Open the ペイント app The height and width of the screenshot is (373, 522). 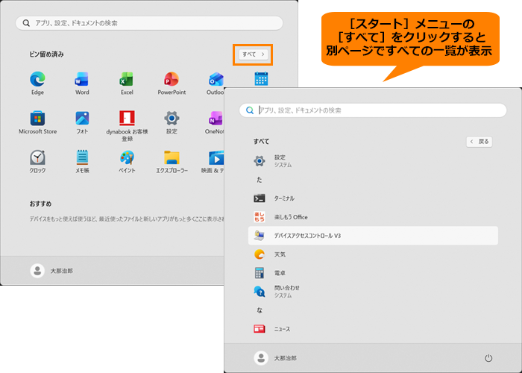tap(127, 162)
